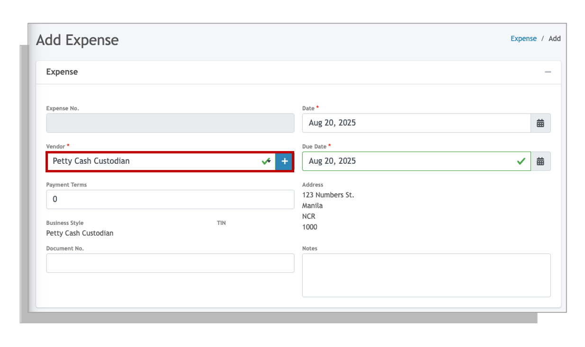Click the Expense panel header title
This screenshot has height=347, width=585.
[x=62, y=72]
